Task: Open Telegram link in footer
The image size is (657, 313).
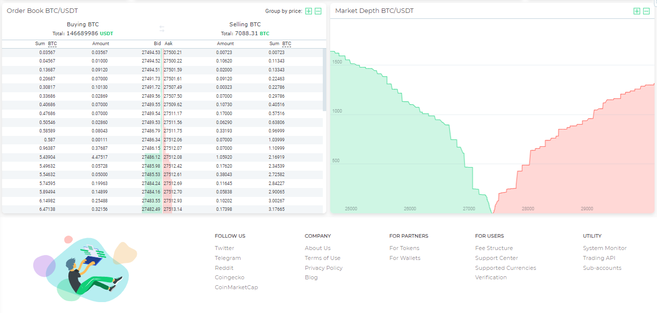Action: point(228,258)
